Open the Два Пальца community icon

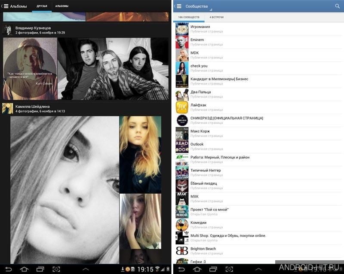pos(182,94)
